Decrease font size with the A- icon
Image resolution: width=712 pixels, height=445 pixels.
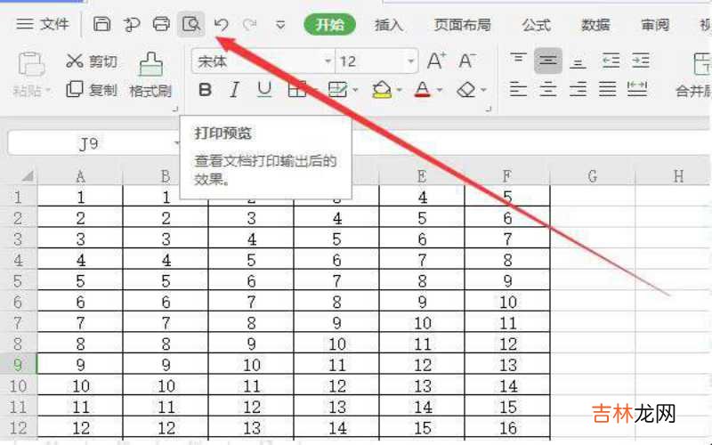click(466, 61)
